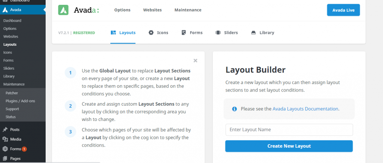The height and width of the screenshot is (163, 383).
Task: Click the Forms notification badge showing 1
Action: point(24,149)
